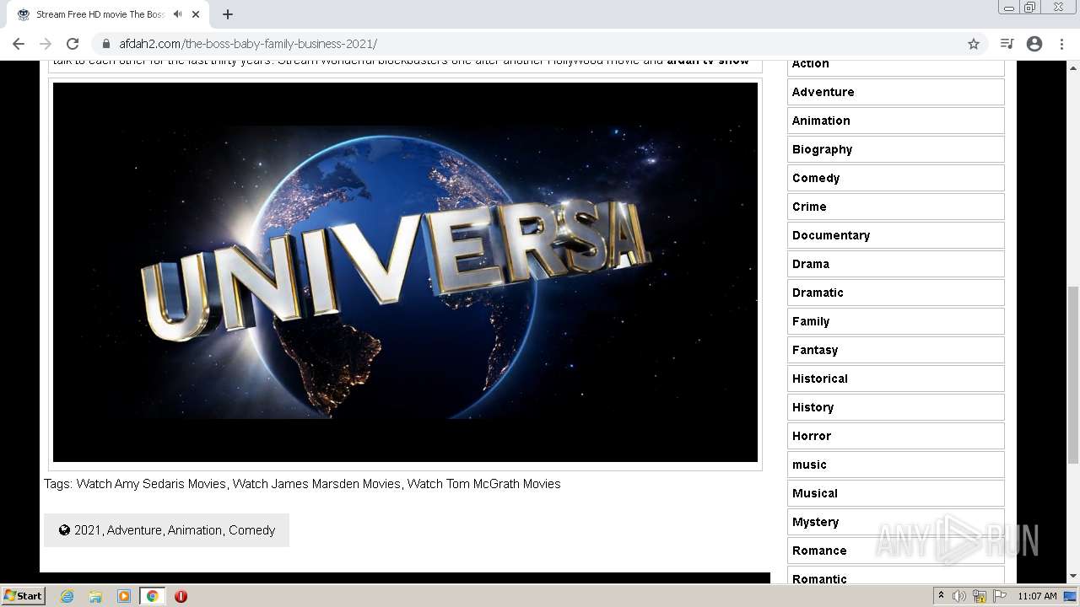The height and width of the screenshot is (607, 1080).
Task: Close the Stream Free HD movie tab
Action: tap(196, 14)
